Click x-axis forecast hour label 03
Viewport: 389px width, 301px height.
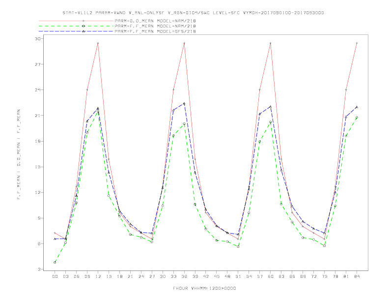(65, 276)
